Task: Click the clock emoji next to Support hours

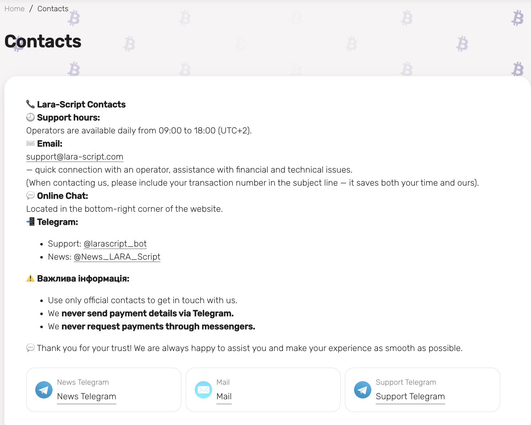Action: pyautogui.click(x=30, y=117)
